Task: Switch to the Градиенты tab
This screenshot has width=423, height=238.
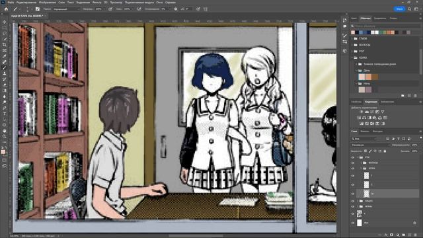Action: (379, 19)
